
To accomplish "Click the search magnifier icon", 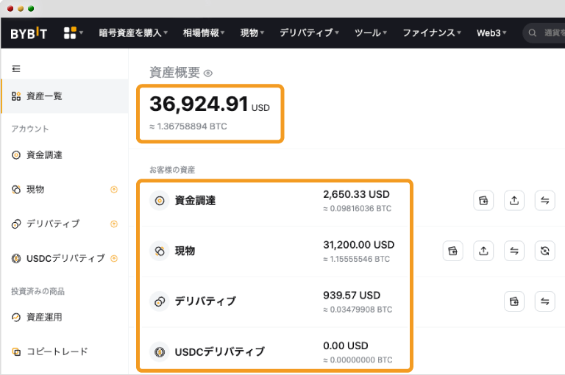I will pyautogui.click(x=532, y=33).
